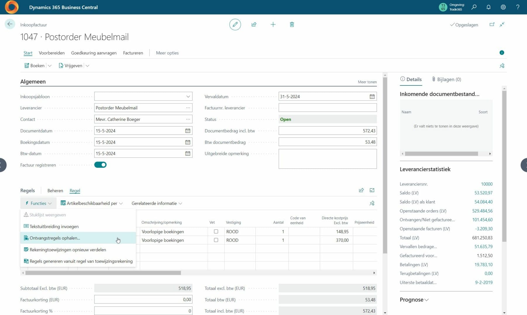Click the collapse page icon
Viewport: 527px width, 315px height.
(502, 24)
